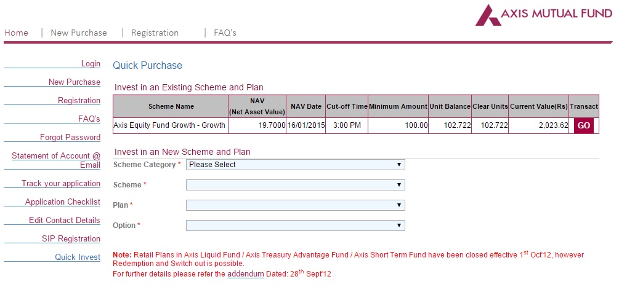Open FAQ's in top navigation
Screen dimensions: 619x306
[x=225, y=33]
